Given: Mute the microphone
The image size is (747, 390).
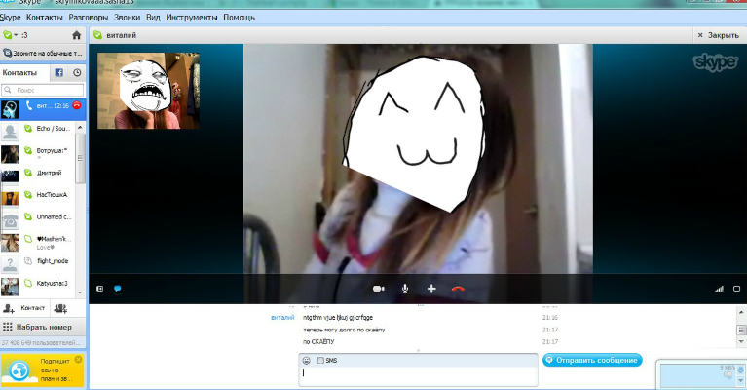Looking at the screenshot, I should point(405,289).
